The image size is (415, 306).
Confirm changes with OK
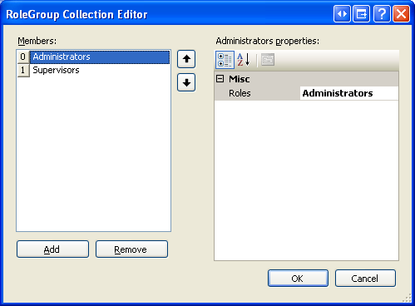coord(298,278)
